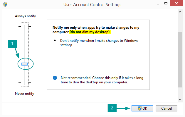
Task: Click scrollbar up arrow
Action: pyautogui.click(x=180, y=12)
